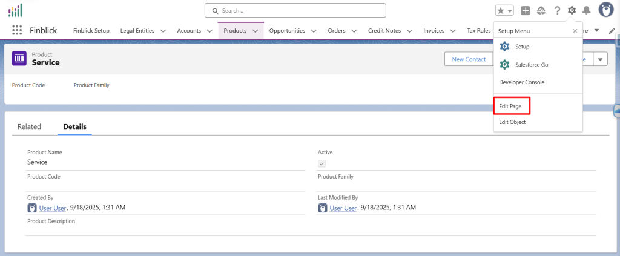The image size is (620, 256).
Task: Select Edit Page in Setup Menu
Action: 510,106
